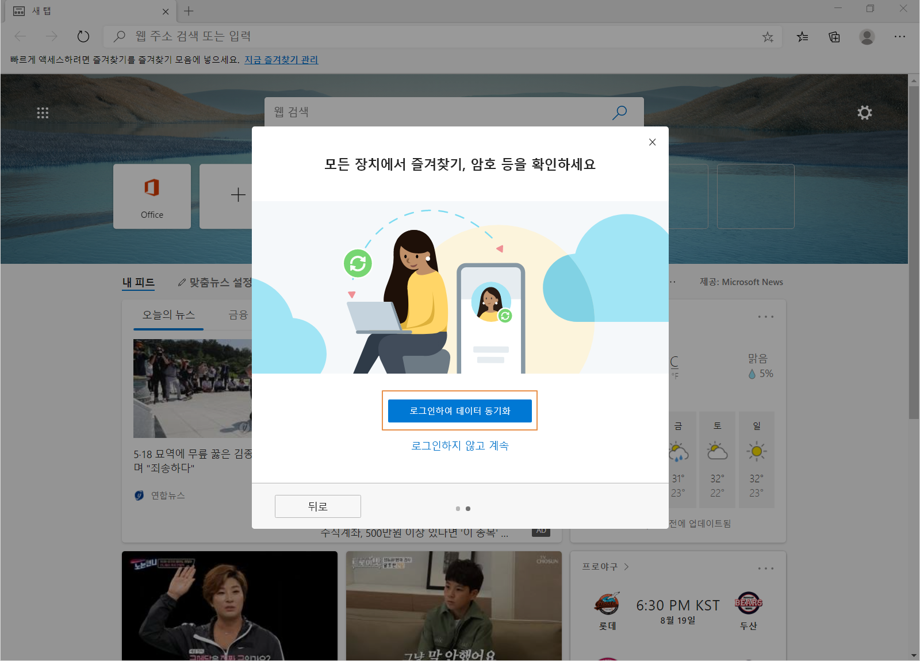The image size is (920, 661).
Task: Select the 오늘의 뉴스 tab
Action: [x=168, y=315]
